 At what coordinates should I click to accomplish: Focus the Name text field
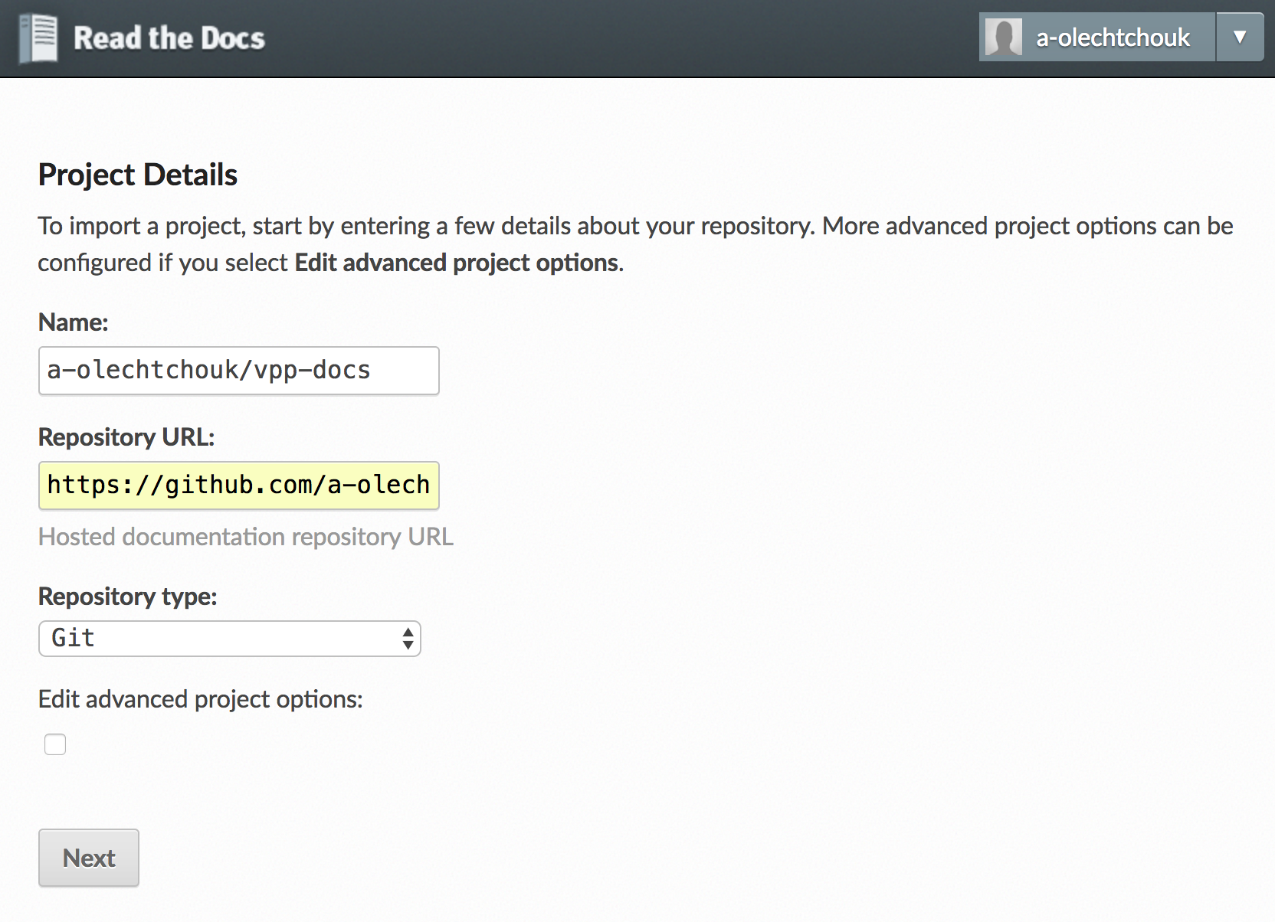[238, 371]
